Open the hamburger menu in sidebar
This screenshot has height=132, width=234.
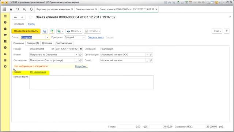[x=5, y=16]
